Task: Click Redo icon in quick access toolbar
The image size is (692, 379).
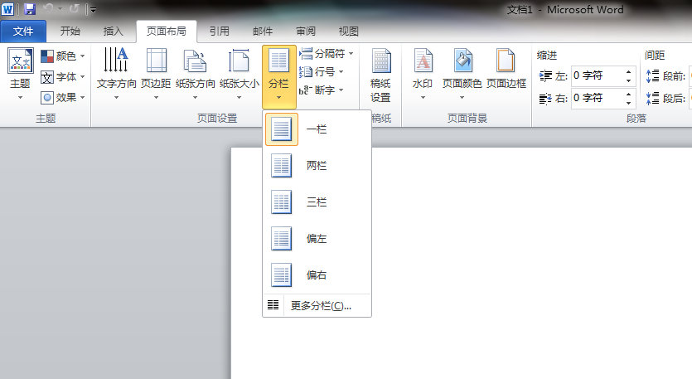Action: tap(74, 9)
